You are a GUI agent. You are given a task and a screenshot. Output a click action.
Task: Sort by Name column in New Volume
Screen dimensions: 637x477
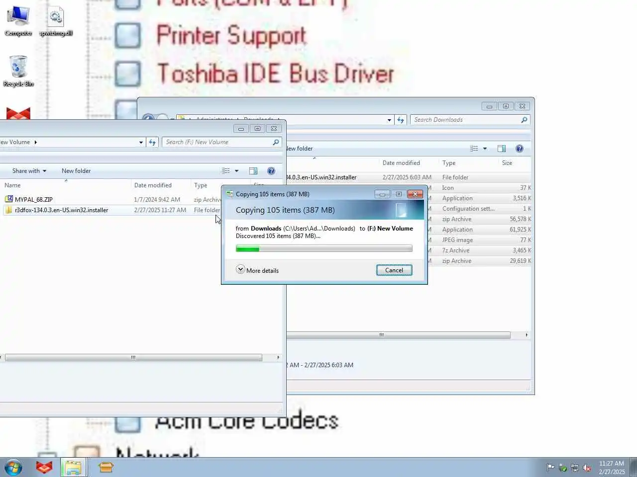pos(65,185)
